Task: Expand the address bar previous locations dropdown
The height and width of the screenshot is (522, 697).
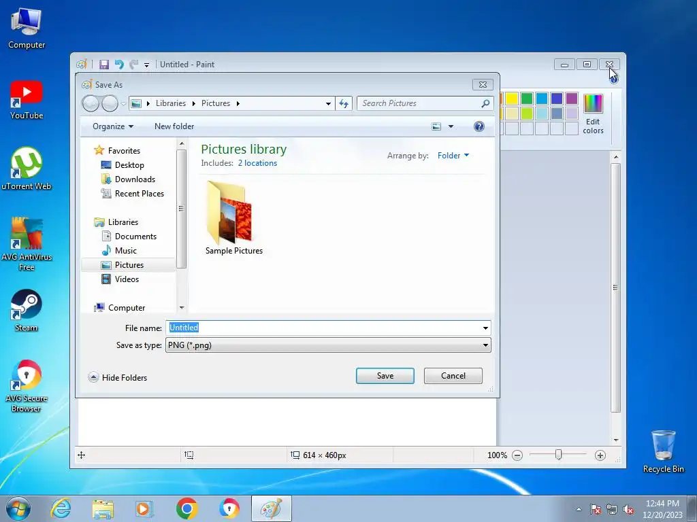Action: [x=328, y=104]
